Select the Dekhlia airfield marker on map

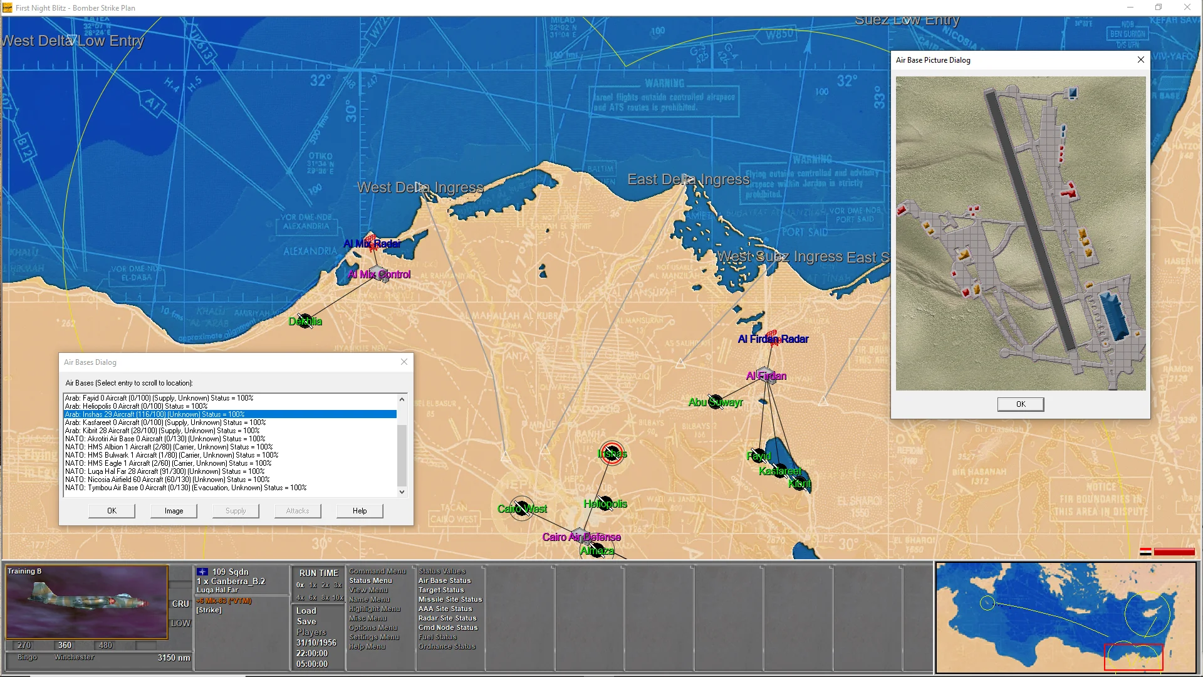coord(305,322)
